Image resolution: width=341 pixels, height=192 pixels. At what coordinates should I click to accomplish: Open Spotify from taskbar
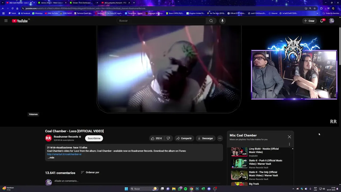point(185,189)
